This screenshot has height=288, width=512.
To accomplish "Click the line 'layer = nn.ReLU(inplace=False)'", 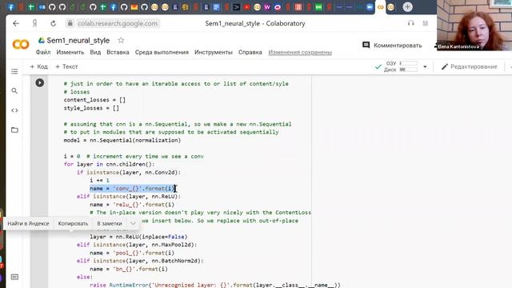I will coord(138,237).
